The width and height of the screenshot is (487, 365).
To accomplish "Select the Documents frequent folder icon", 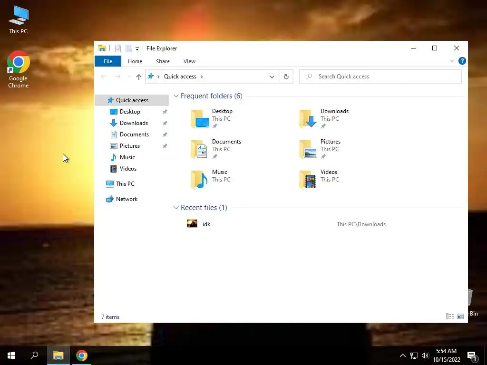I will click(x=200, y=149).
